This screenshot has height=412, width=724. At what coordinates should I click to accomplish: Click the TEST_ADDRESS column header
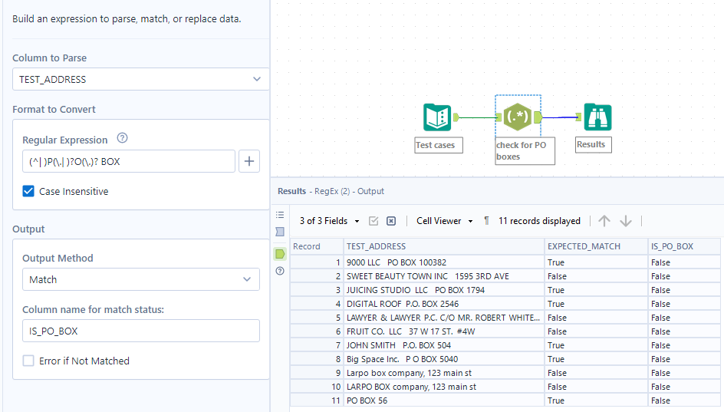(443, 246)
